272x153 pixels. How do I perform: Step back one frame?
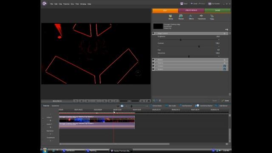[87, 101]
